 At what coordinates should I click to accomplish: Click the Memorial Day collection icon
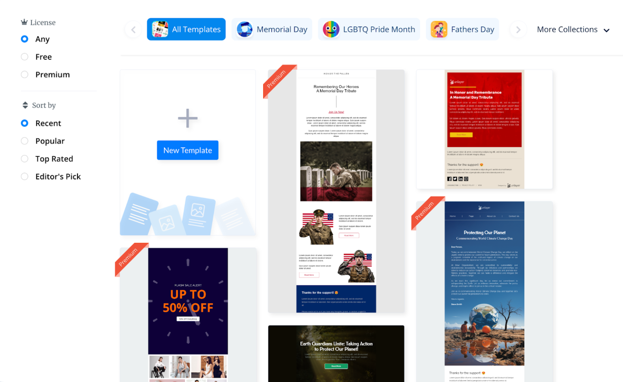(244, 29)
